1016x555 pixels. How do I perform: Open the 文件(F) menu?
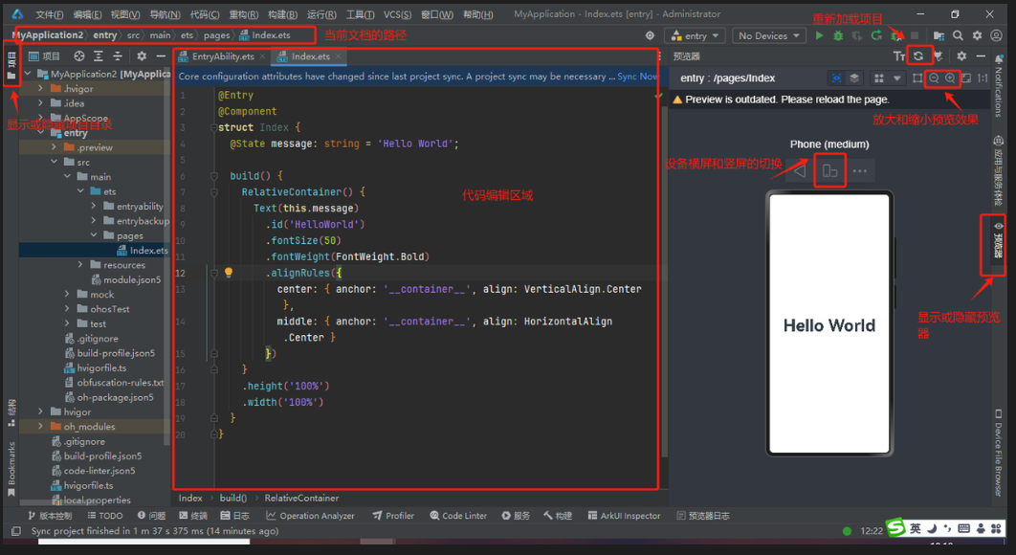pyautogui.click(x=49, y=14)
